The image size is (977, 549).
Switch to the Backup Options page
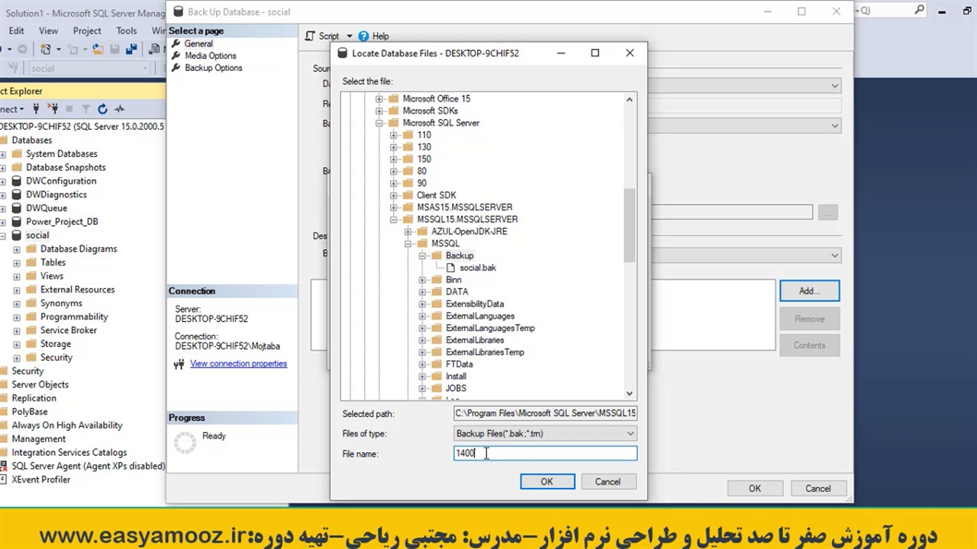213,68
